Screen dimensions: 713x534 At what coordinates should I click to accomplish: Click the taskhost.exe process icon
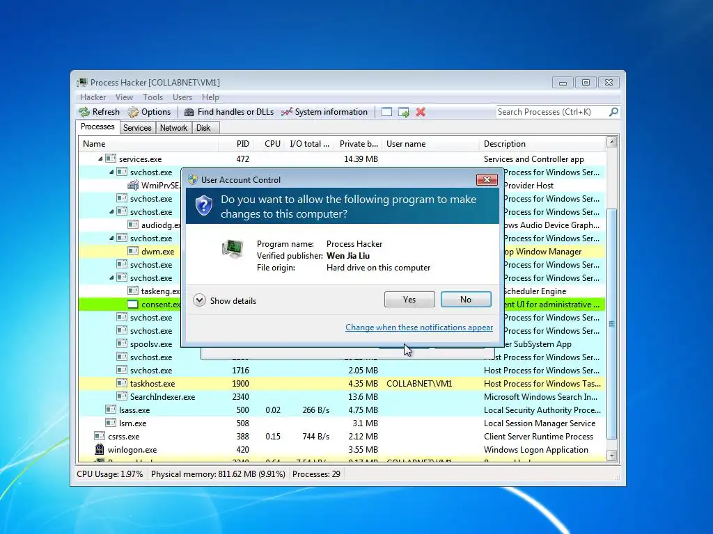[121, 383]
